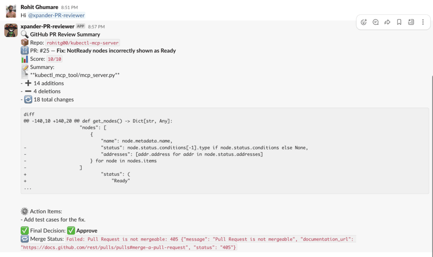Click the xpander-PR-reviewer app name

pyautogui.click(x=47, y=26)
